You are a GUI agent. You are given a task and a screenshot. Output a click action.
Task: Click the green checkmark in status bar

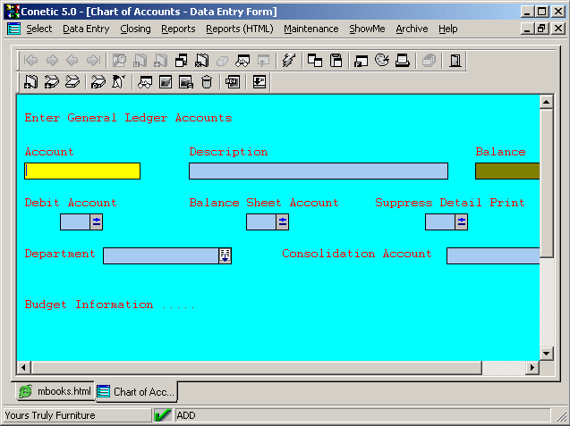coord(163,415)
